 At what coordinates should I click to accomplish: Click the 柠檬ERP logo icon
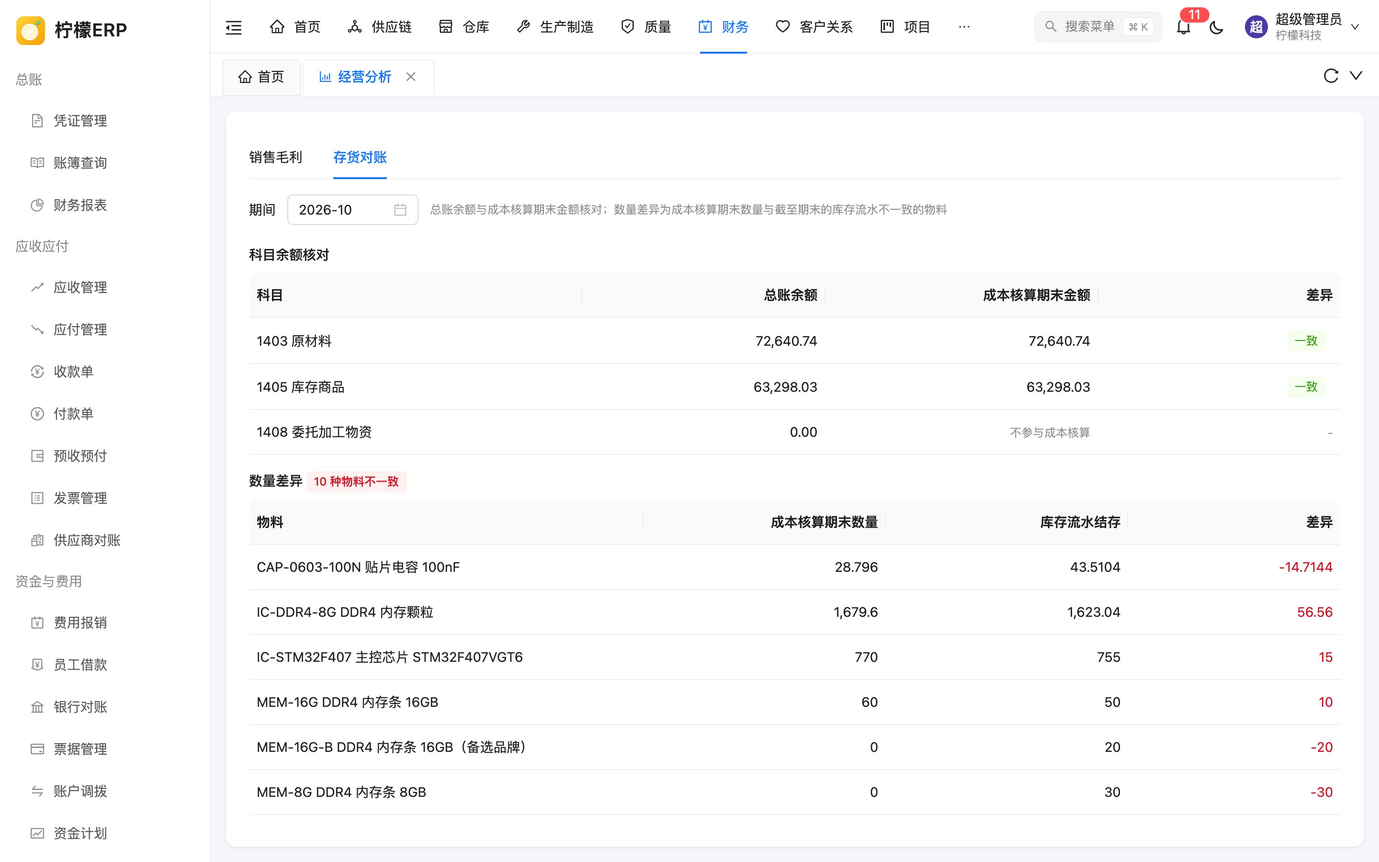click(30, 30)
